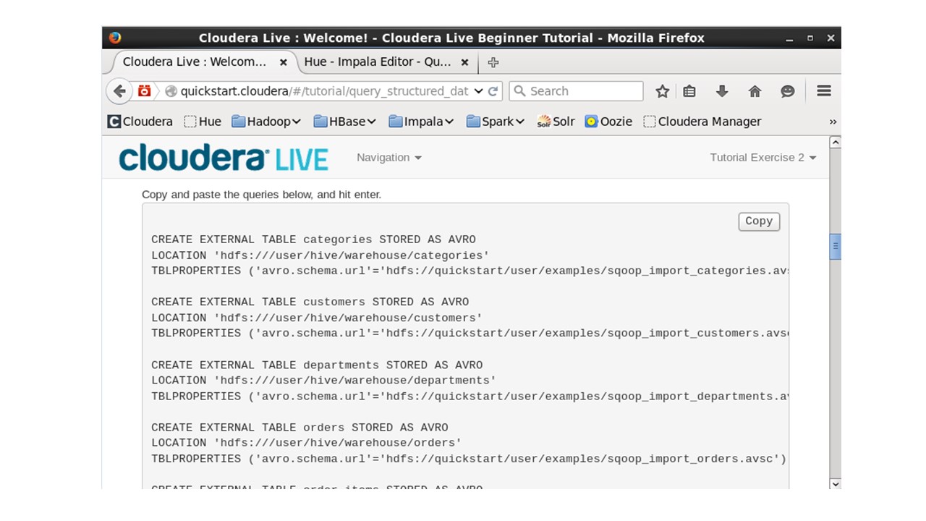
Task: Copy the queries with the Copy button
Action: point(759,221)
